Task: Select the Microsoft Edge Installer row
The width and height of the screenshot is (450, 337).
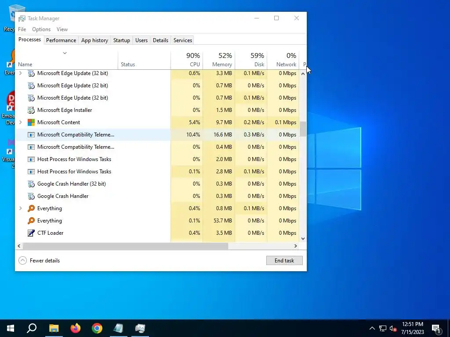Action: [157, 110]
